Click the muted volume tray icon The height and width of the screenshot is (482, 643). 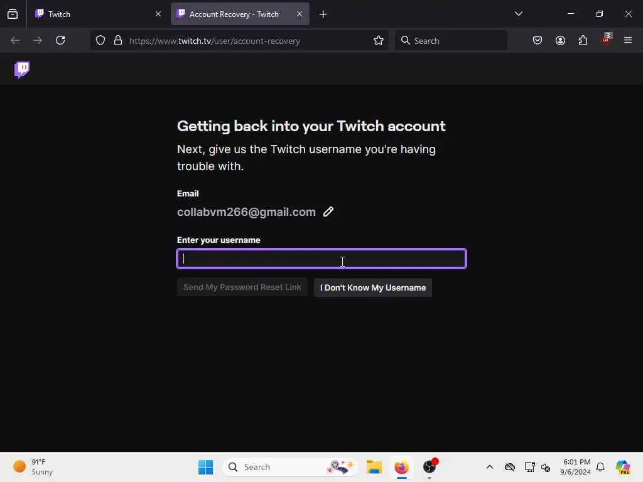click(546, 467)
